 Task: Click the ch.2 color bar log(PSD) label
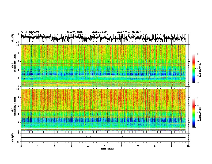(x=200, y=114)
